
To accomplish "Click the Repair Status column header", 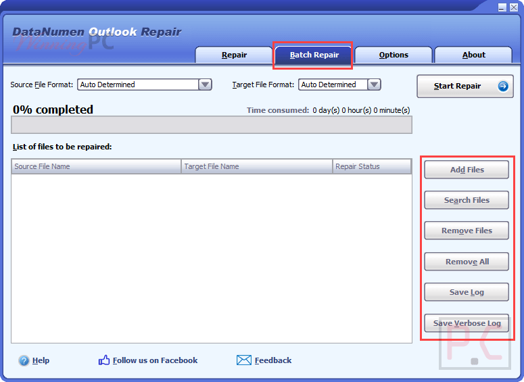I will point(372,166).
